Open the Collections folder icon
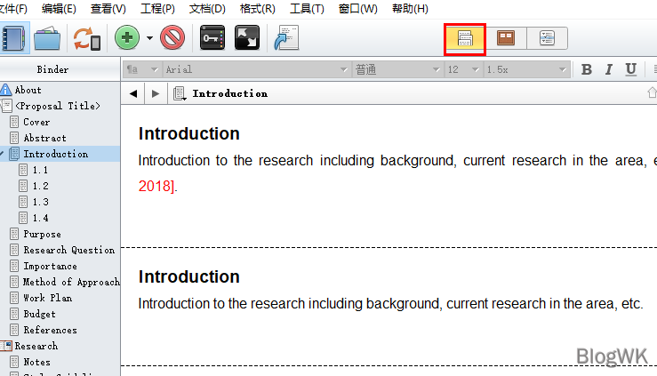 pyautogui.click(x=47, y=38)
